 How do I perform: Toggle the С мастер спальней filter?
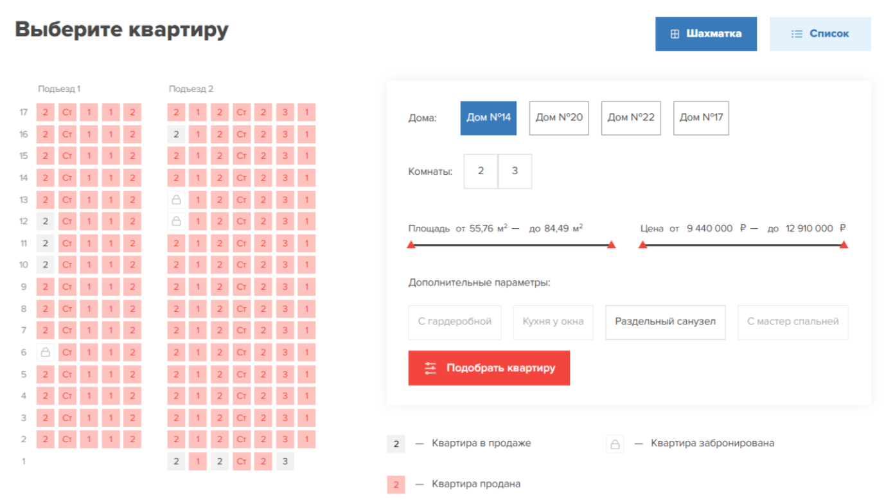(792, 322)
